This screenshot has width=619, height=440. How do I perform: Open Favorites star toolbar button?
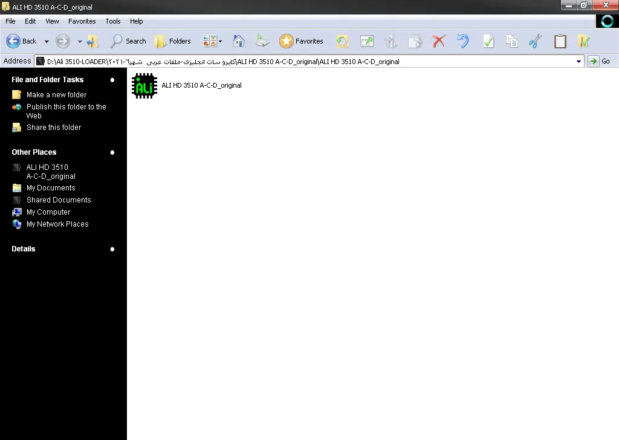point(301,41)
